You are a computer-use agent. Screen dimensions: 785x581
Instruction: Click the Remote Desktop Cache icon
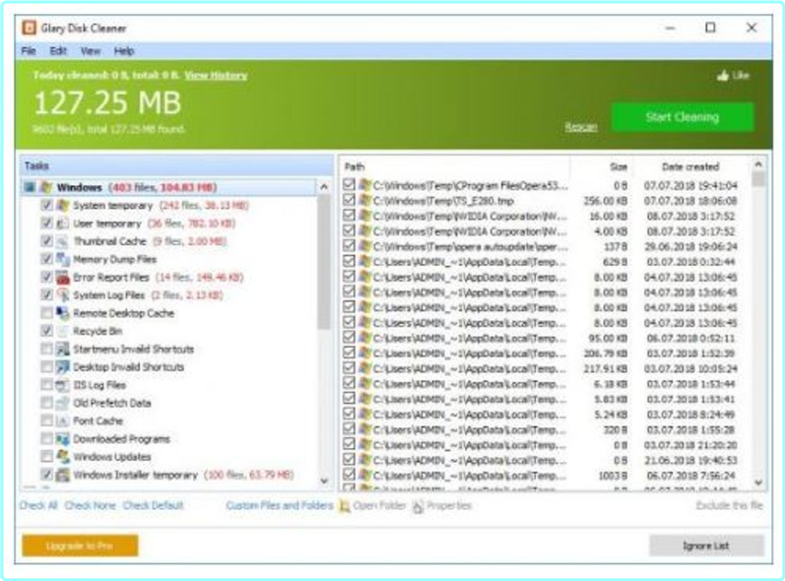click(63, 313)
